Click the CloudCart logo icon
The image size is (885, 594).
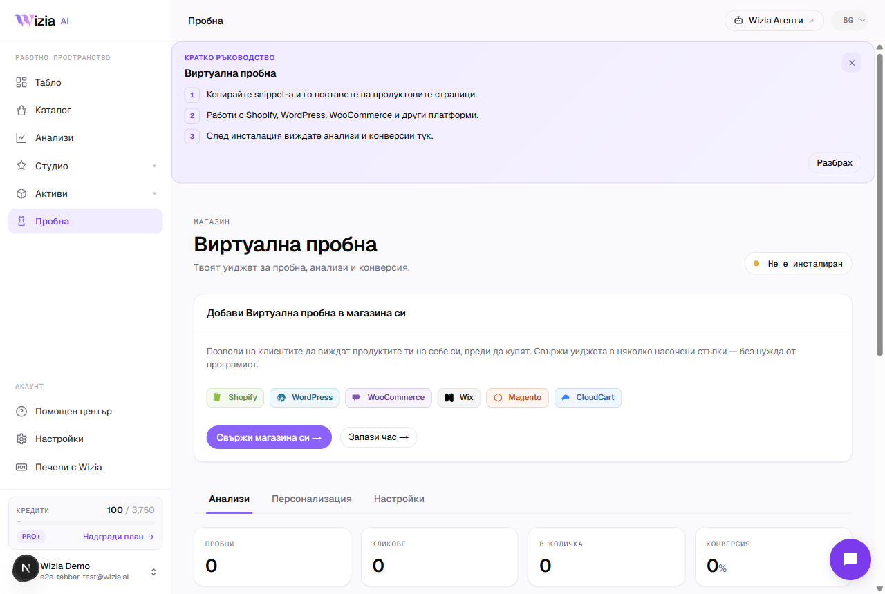pyautogui.click(x=566, y=398)
